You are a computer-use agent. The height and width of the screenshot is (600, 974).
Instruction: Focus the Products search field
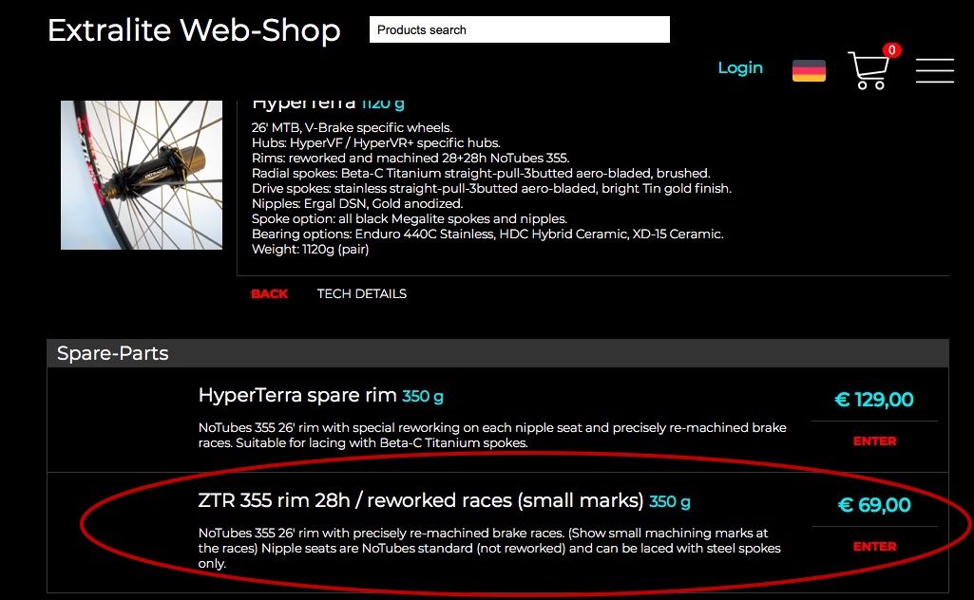[519, 29]
